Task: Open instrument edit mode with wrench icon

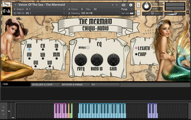Action: [6, 4]
